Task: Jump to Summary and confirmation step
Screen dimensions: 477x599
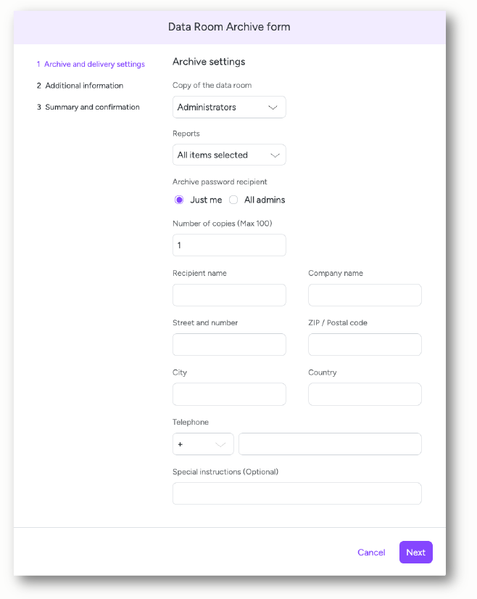Action: (88, 107)
